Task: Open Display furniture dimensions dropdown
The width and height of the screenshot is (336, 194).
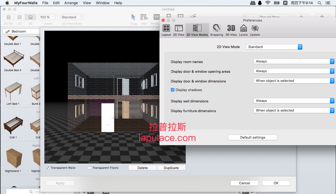Action: pos(294,111)
